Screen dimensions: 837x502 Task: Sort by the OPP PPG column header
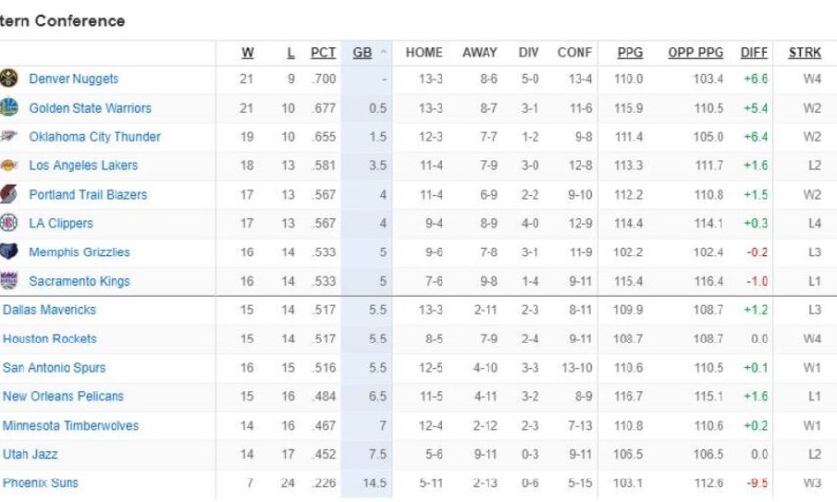pos(695,53)
